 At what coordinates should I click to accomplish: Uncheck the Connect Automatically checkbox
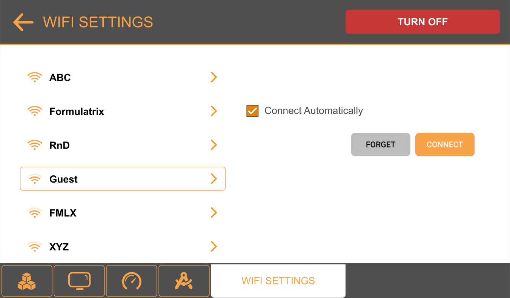(x=252, y=111)
